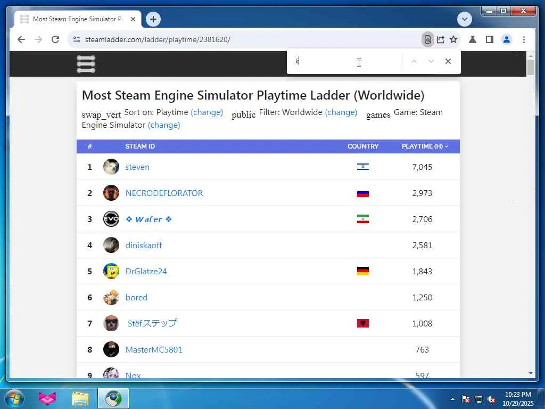Click the address bar URL
This screenshot has height=409, width=545.
(x=158, y=39)
